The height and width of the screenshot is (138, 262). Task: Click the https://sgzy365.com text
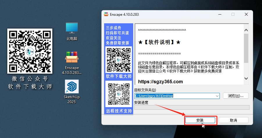[161, 82]
